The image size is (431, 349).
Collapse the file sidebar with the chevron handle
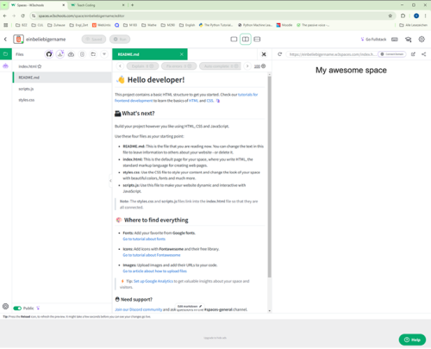pyautogui.click(x=110, y=181)
